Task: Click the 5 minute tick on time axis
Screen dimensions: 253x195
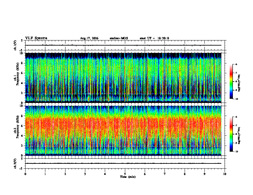Action: [x=125, y=174]
